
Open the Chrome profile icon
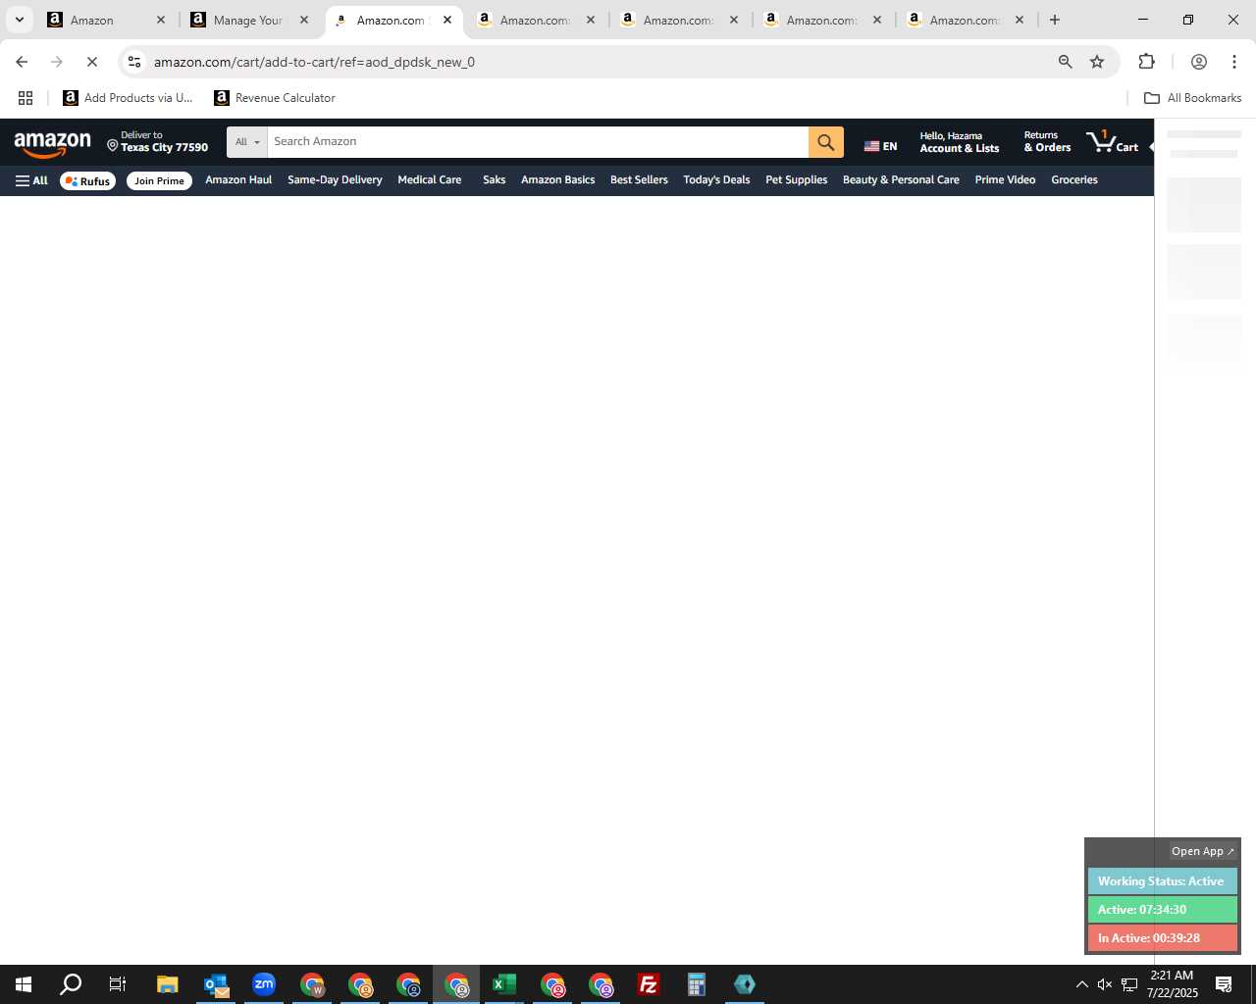pyautogui.click(x=1198, y=62)
